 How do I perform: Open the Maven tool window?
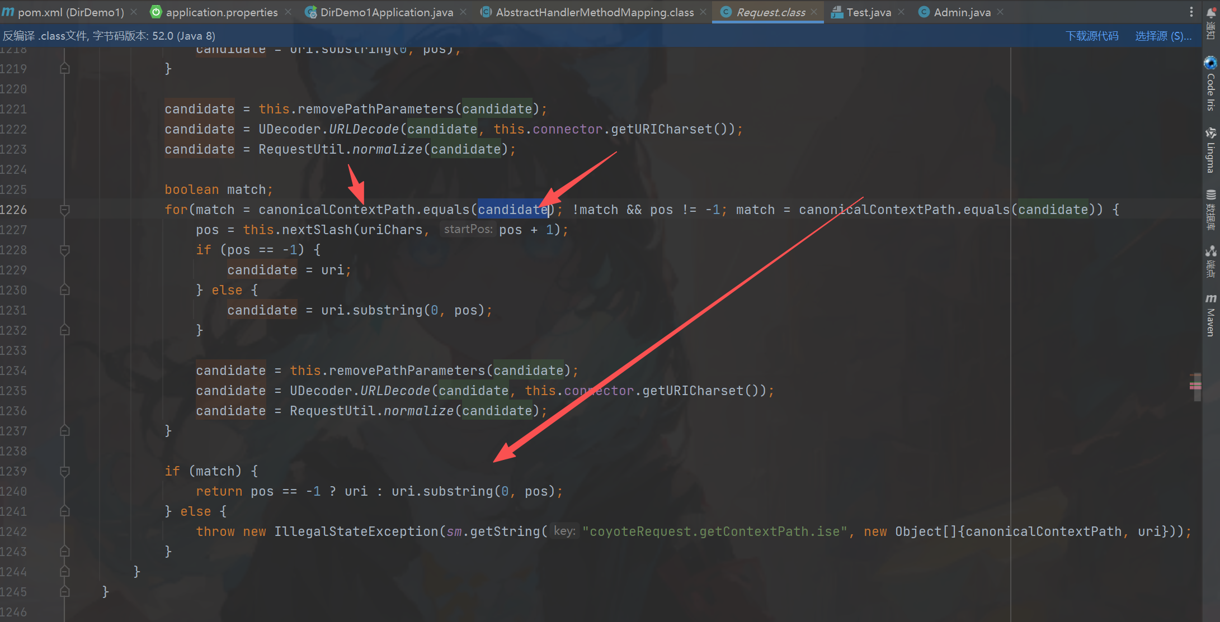pos(1210,315)
